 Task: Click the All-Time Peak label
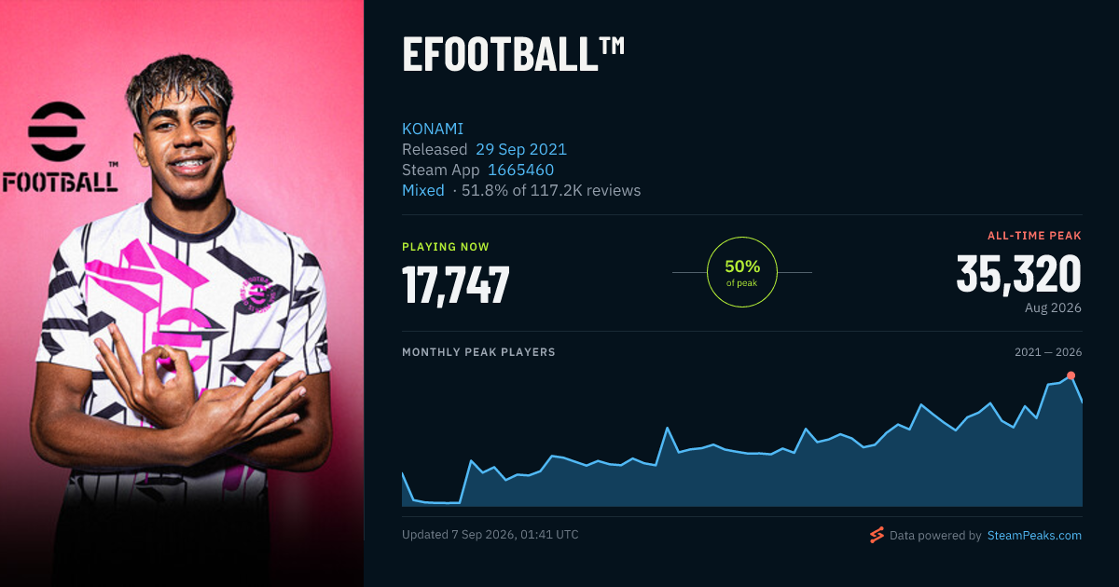tap(1034, 236)
